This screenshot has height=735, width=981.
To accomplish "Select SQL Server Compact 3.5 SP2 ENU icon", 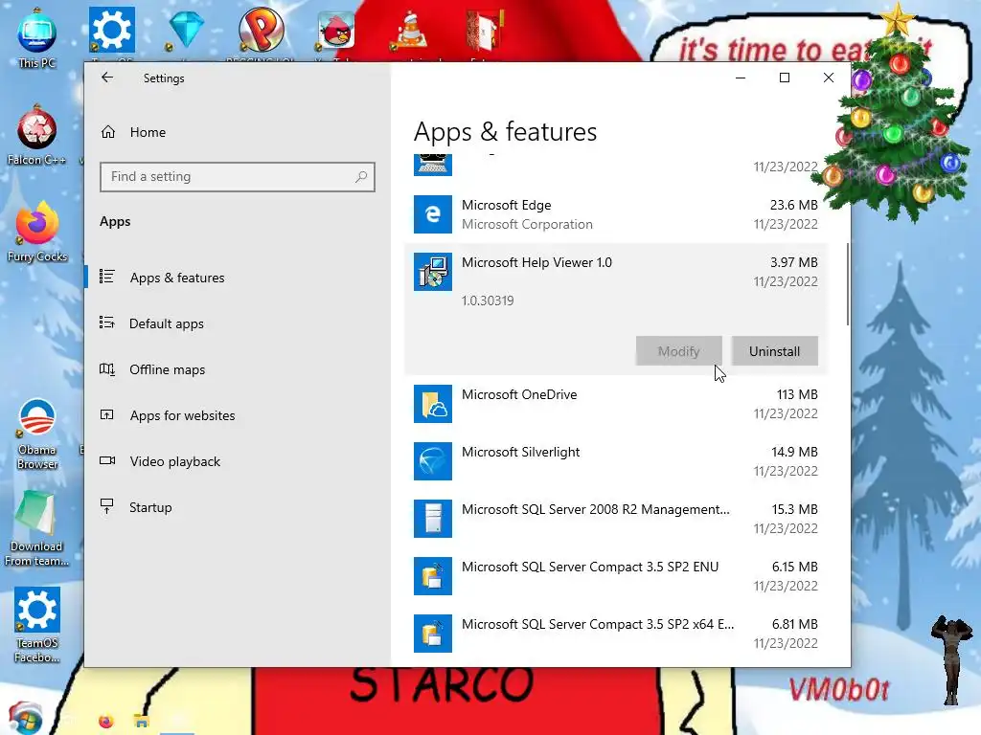I will (x=433, y=576).
